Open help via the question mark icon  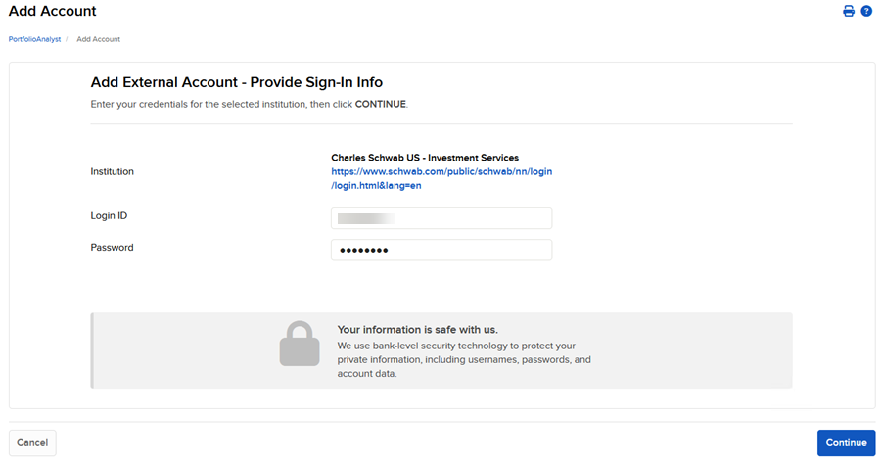pos(866,12)
